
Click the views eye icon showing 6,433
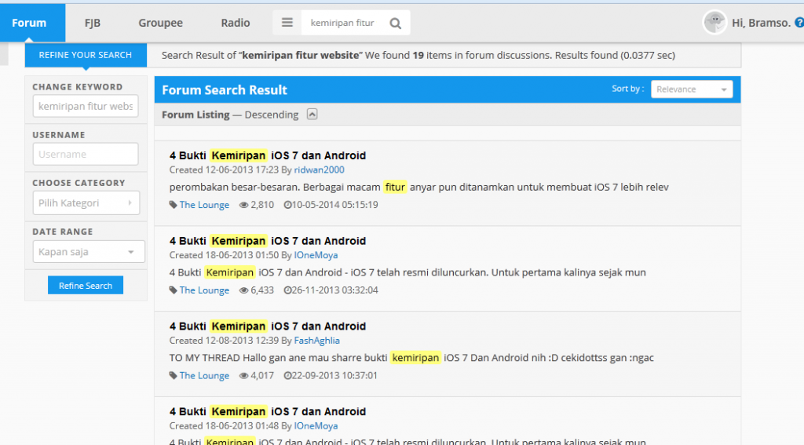(243, 290)
